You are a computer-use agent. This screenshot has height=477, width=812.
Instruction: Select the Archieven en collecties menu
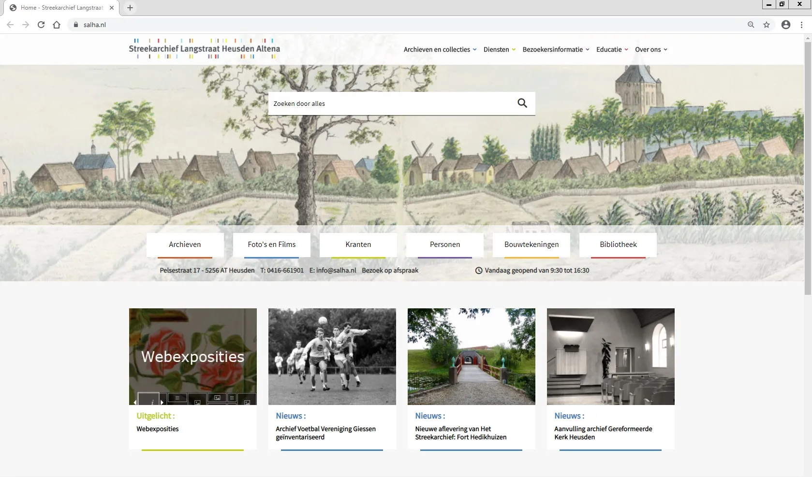[437, 49]
